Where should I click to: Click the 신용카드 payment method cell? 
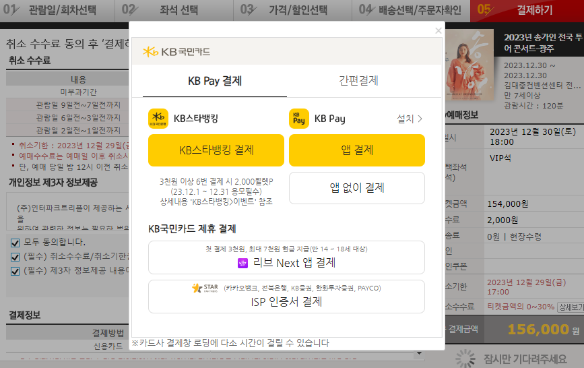pos(108,346)
